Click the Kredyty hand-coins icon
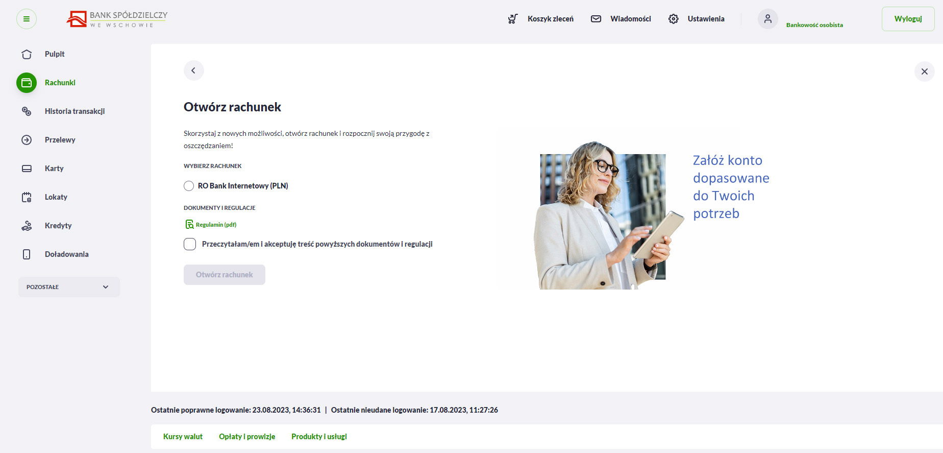This screenshot has width=943, height=453. 27,226
